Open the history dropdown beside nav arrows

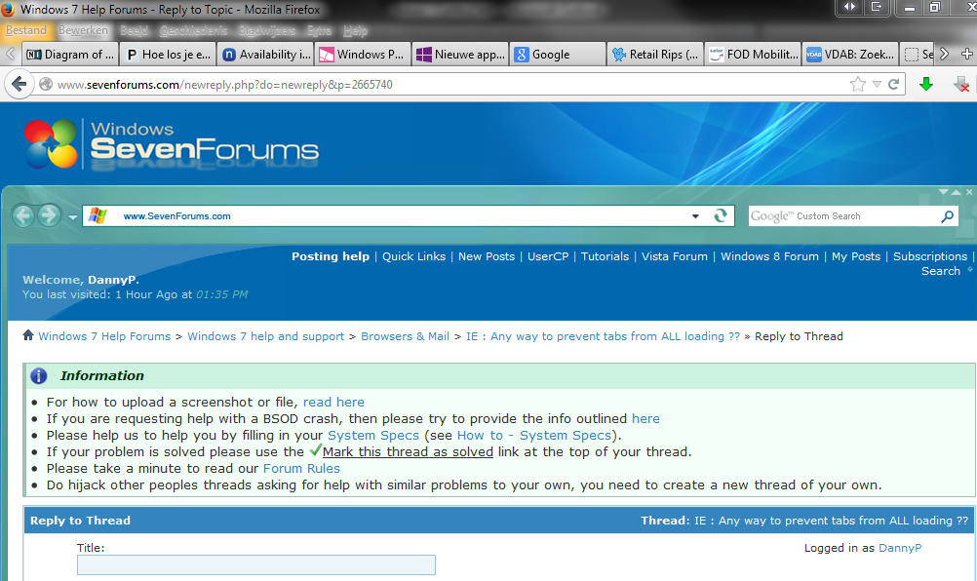click(73, 217)
